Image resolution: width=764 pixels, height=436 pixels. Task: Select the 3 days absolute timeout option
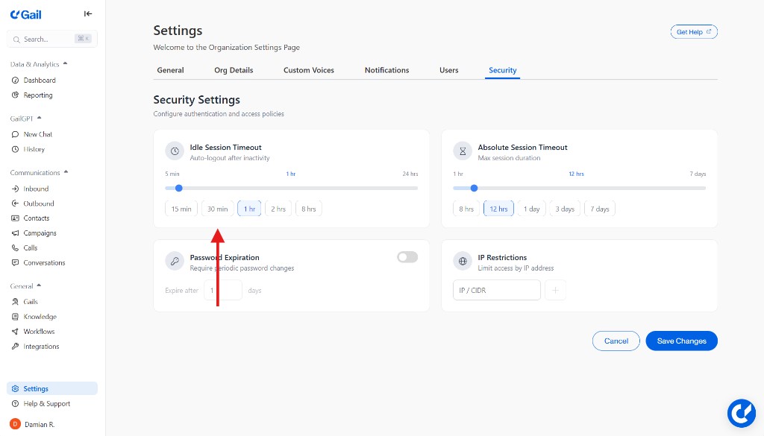click(x=564, y=209)
